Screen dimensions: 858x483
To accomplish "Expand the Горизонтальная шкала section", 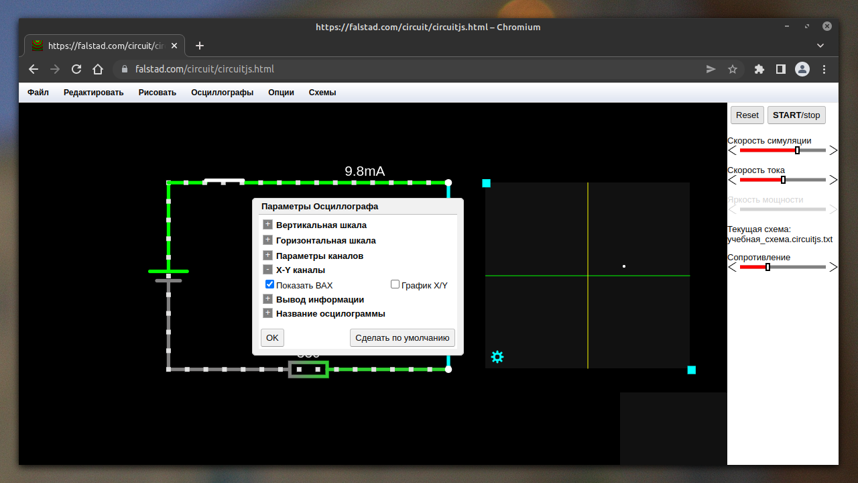I will pyautogui.click(x=267, y=240).
